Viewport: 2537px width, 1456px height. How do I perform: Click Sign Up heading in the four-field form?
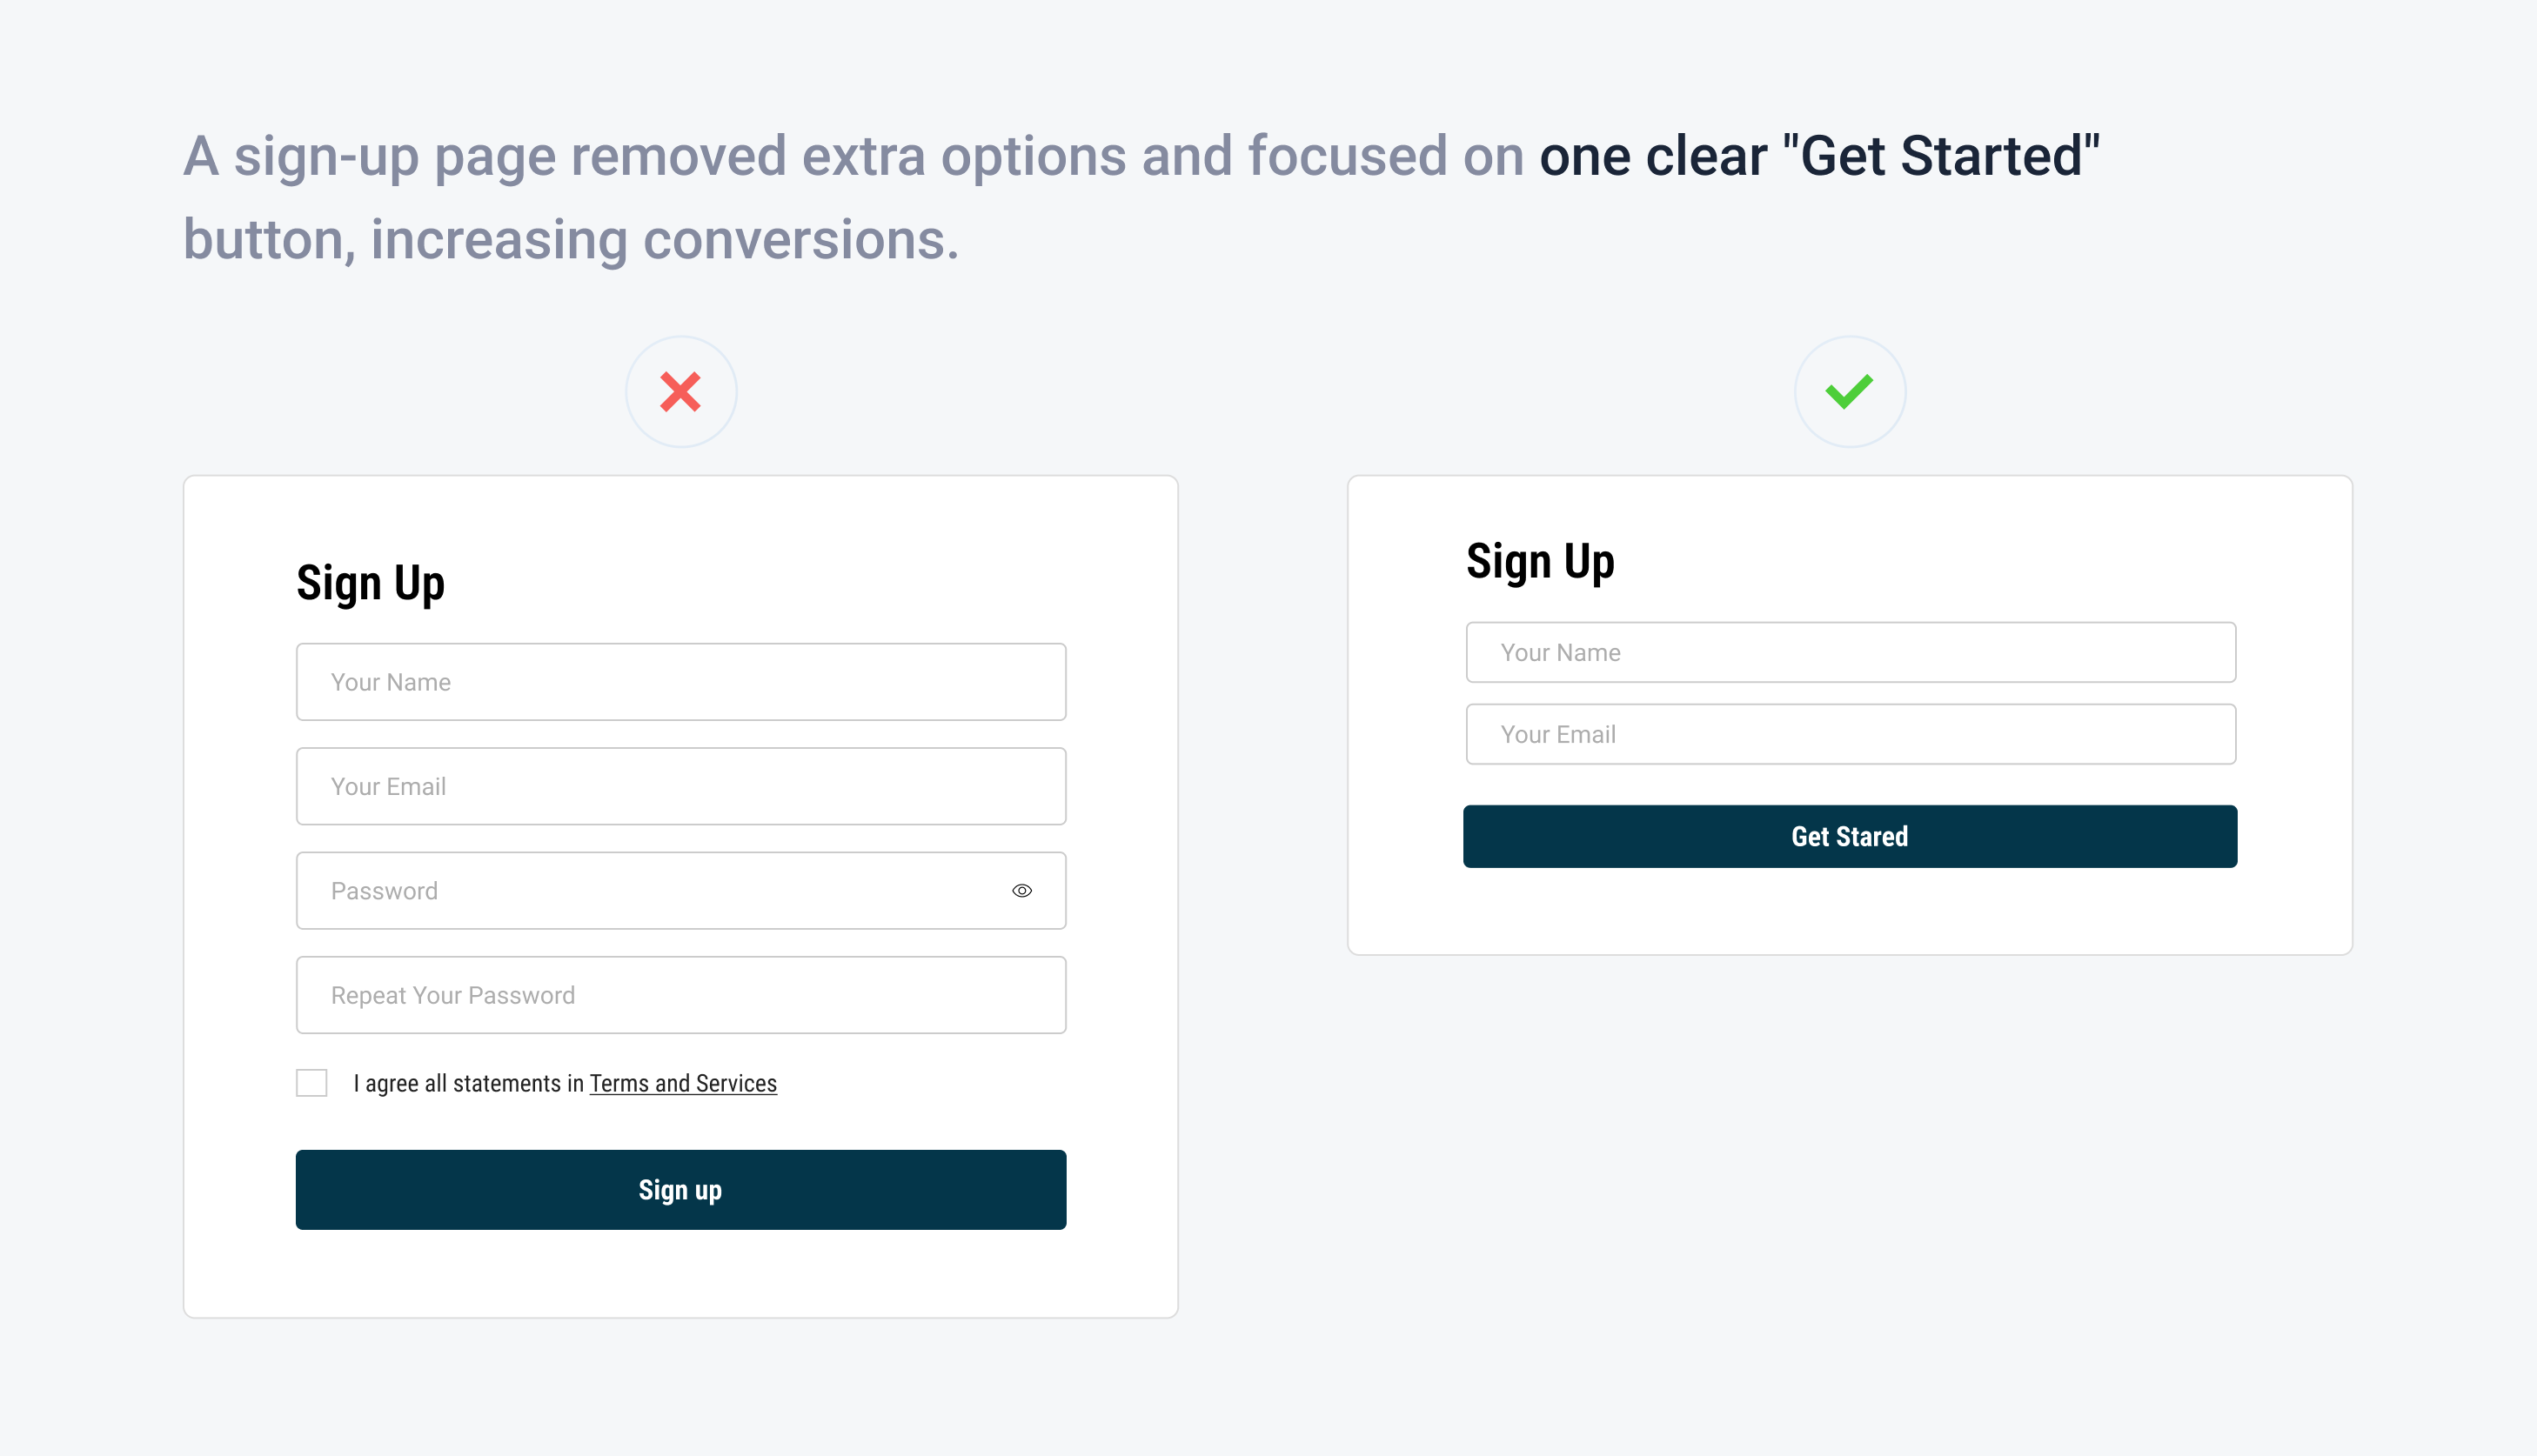coord(370,583)
